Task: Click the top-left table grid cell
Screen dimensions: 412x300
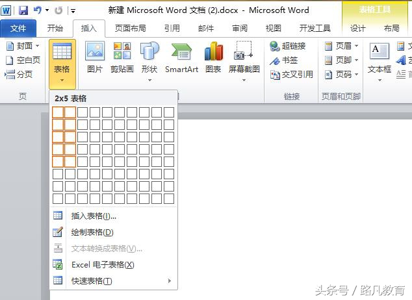Action: click(58, 112)
